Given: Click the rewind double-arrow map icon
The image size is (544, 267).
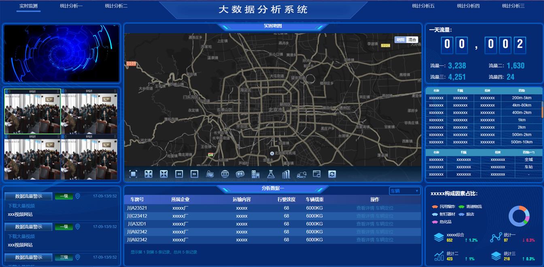Looking at the screenshot, I should click(179, 174).
